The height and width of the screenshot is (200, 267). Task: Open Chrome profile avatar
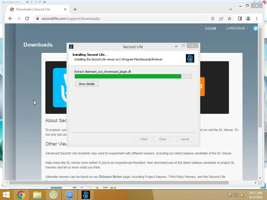point(248,18)
